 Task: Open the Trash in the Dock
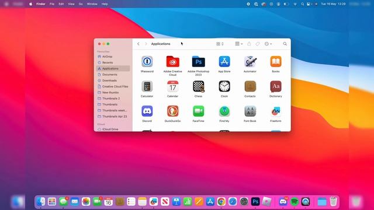(x=333, y=202)
